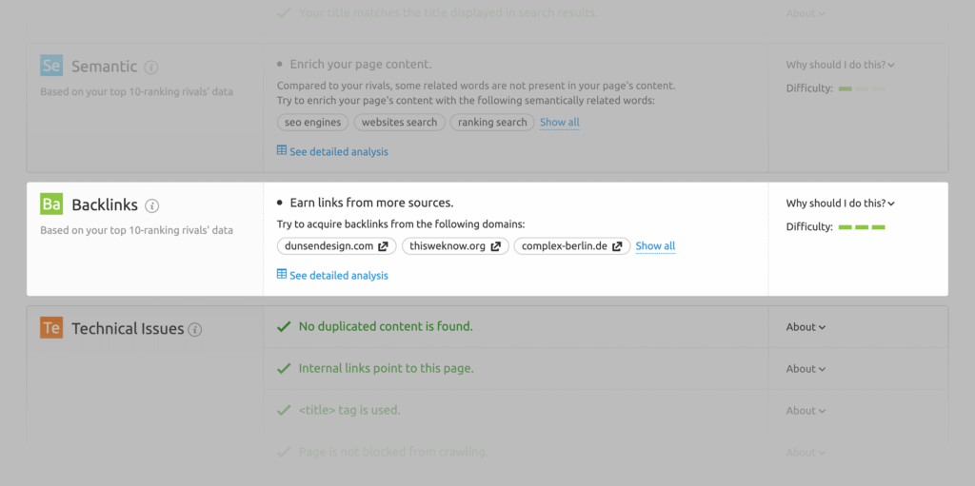Click the 'seo engines' keyword tag

312,123
